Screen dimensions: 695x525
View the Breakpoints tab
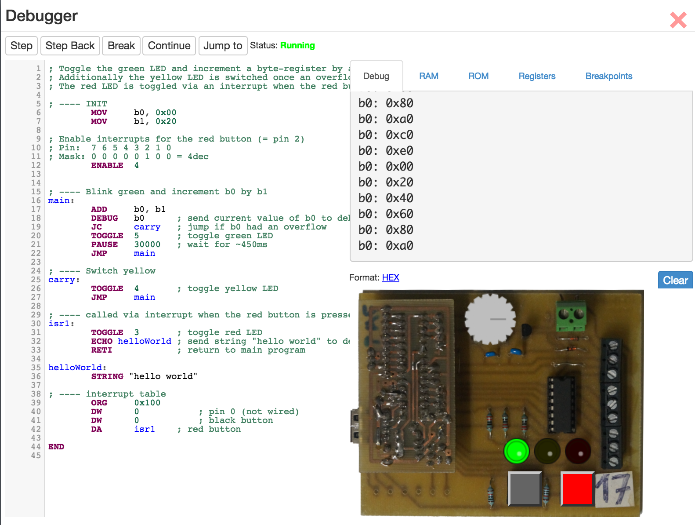click(x=608, y=76)
